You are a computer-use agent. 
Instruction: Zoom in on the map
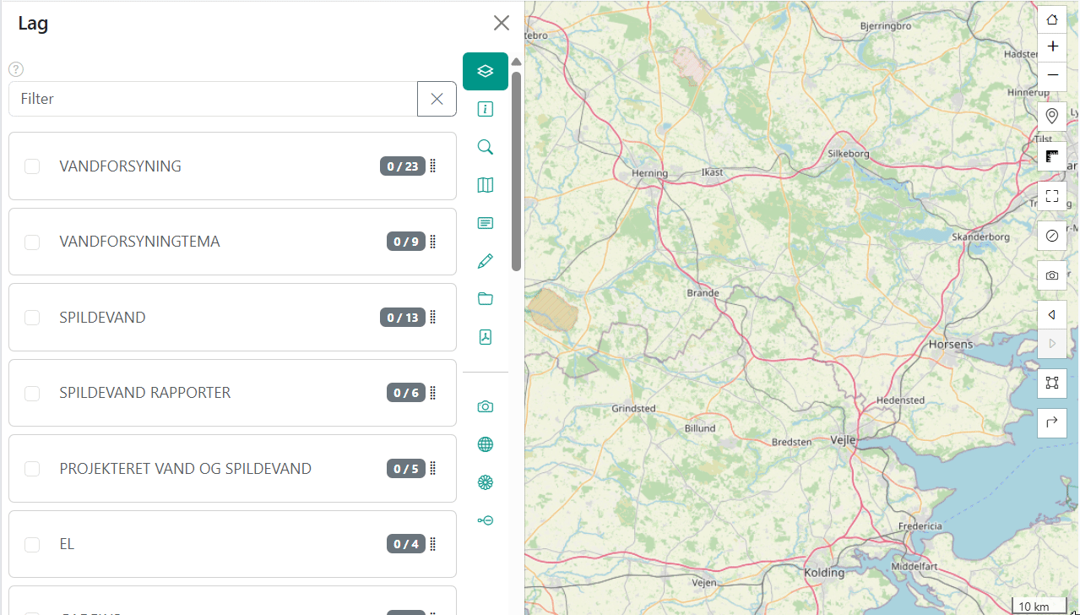1051,46
